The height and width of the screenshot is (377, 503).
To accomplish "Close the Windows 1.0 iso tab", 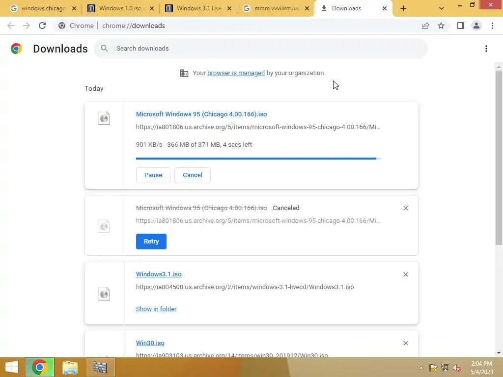I will tap(152, 8).
